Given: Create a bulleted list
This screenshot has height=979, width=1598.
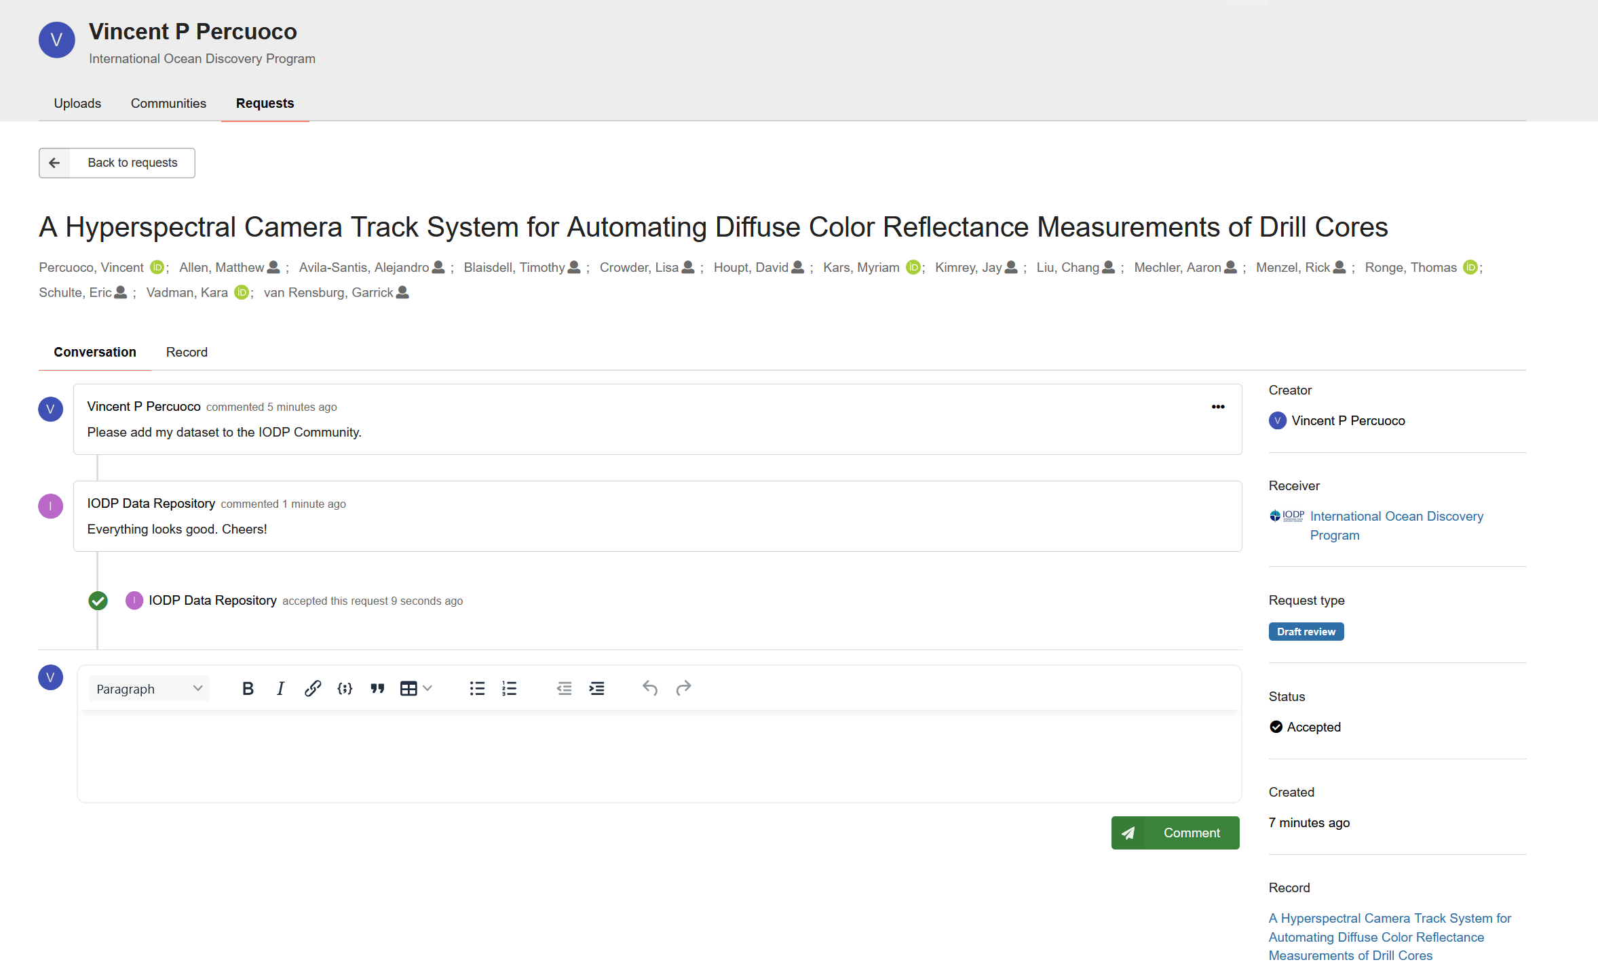Looking at the screenshot, I should pos(477,689).
